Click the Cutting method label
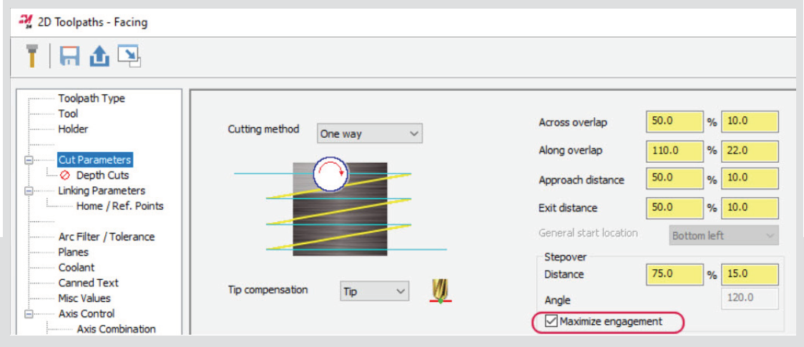This screenshot has height=347, width=804. tap(263, 129)
